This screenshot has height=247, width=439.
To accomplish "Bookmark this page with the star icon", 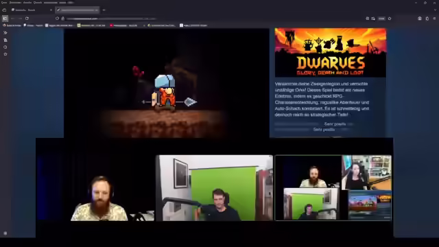I will 390,19.
